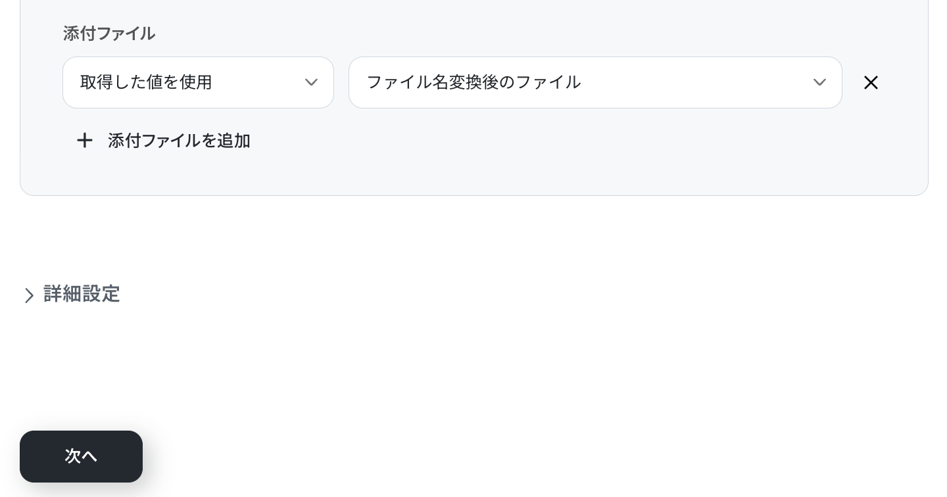Remove the attachment row with the X icon
This screenshot has width=947, height=497.
tap(871, 83)
